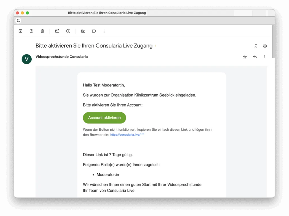Report this message as spam

point(31,31)
